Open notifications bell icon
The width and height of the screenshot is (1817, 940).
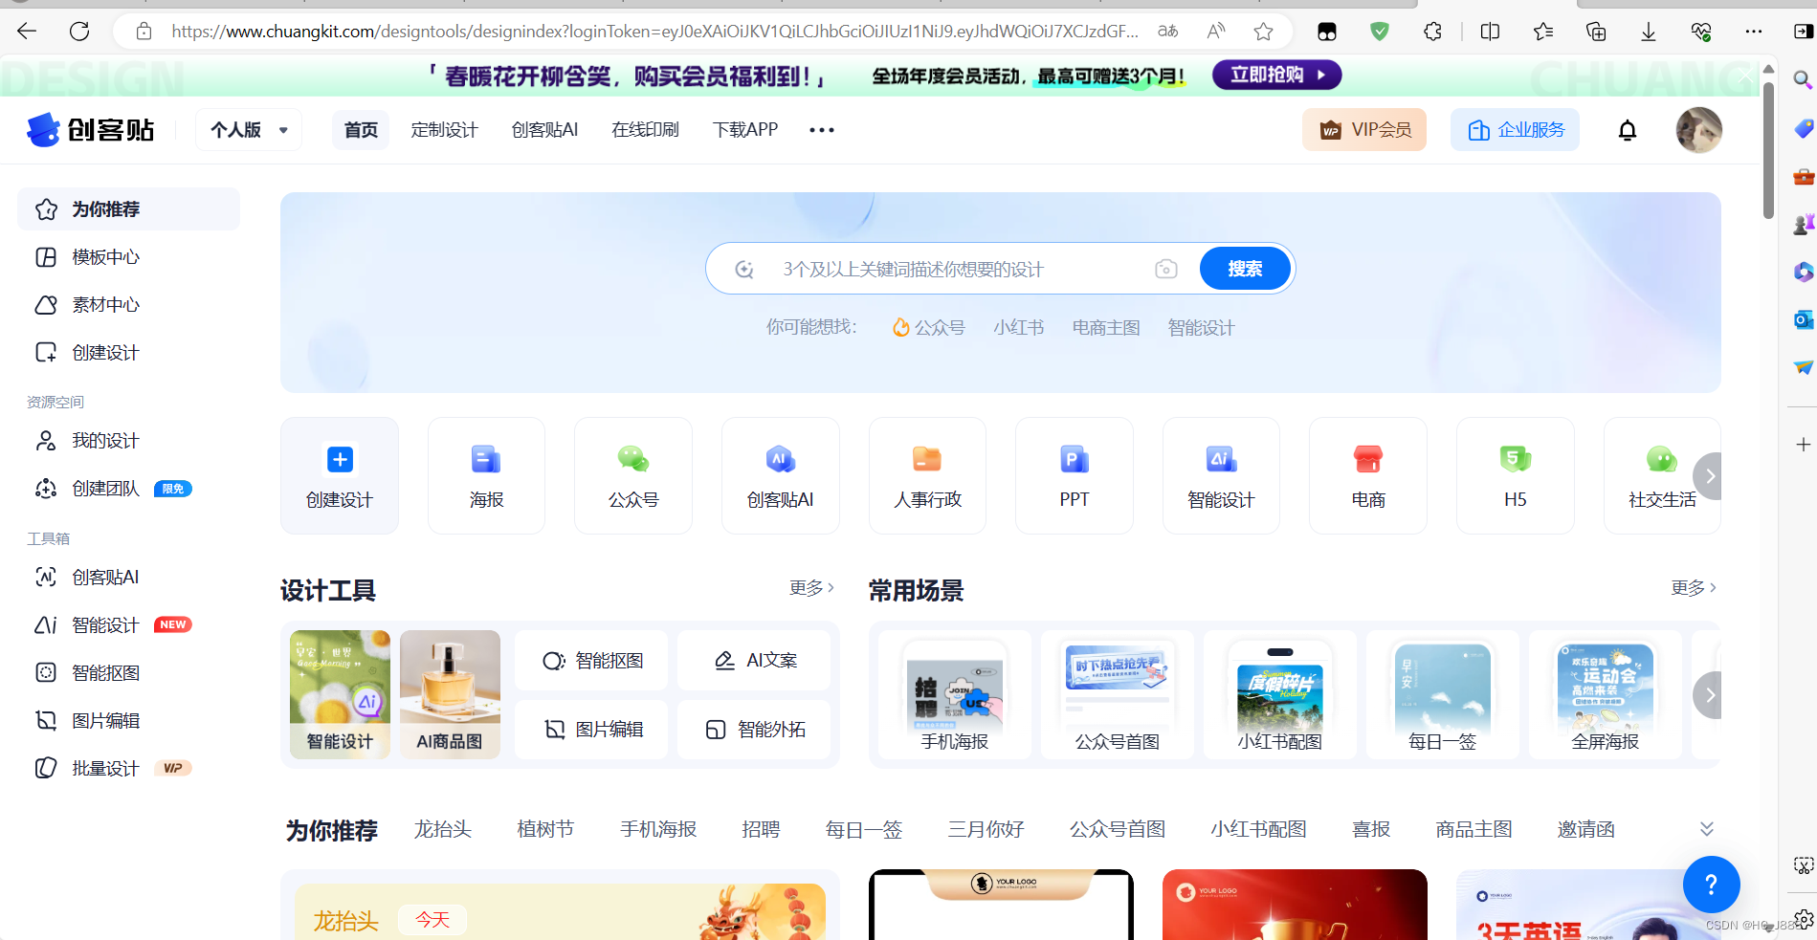click(1627, 130)
